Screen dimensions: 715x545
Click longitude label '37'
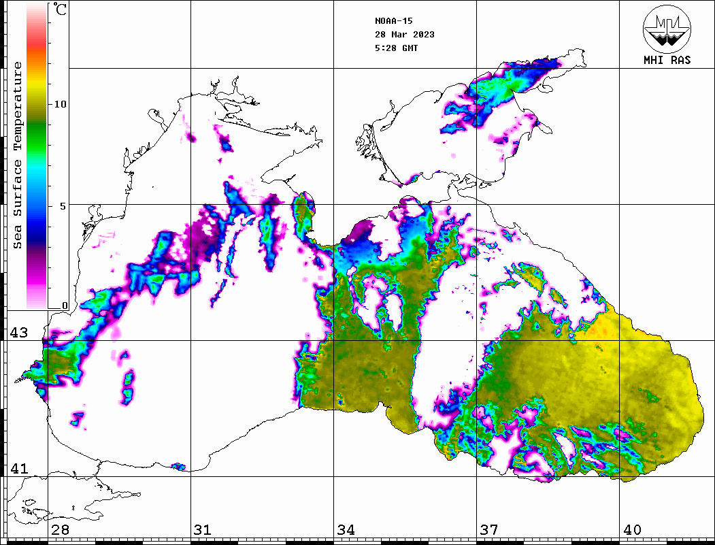click(489, 530)
